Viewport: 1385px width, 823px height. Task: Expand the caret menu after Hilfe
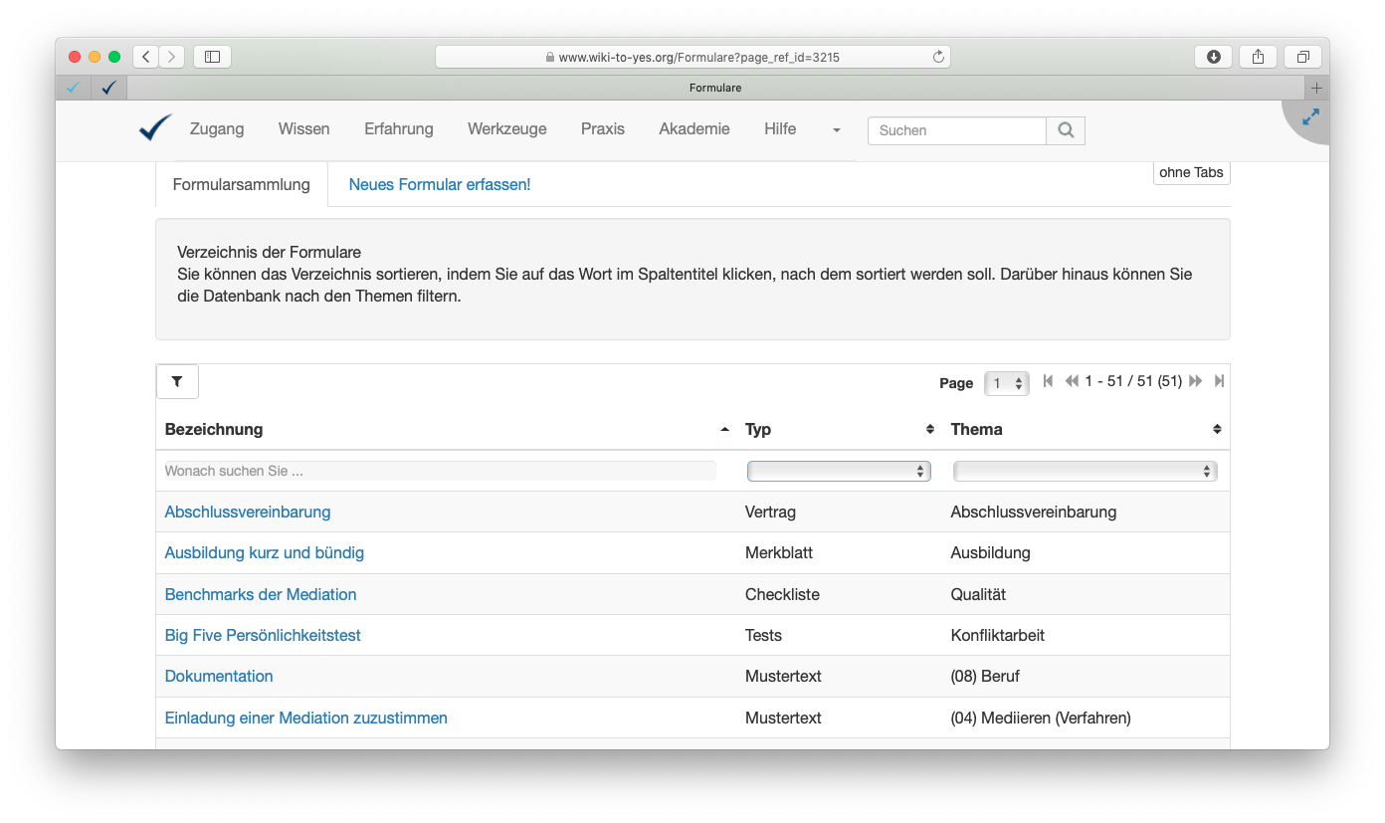(836, 130)
